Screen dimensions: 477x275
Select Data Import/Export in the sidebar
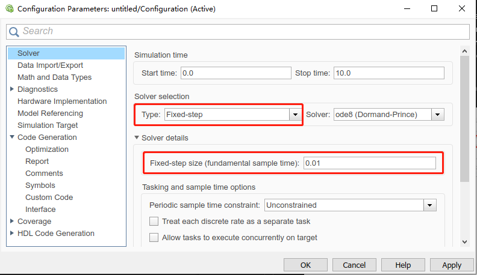(50, 65)
